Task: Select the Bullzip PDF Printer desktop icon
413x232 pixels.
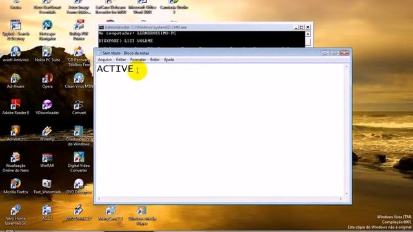Action: 79,30
